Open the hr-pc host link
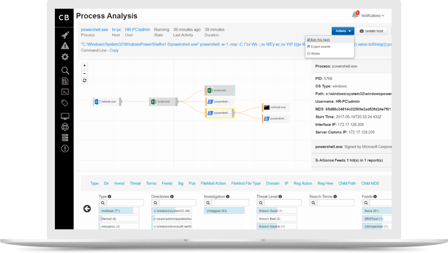The image size is (448, 253). pos(116,29)
